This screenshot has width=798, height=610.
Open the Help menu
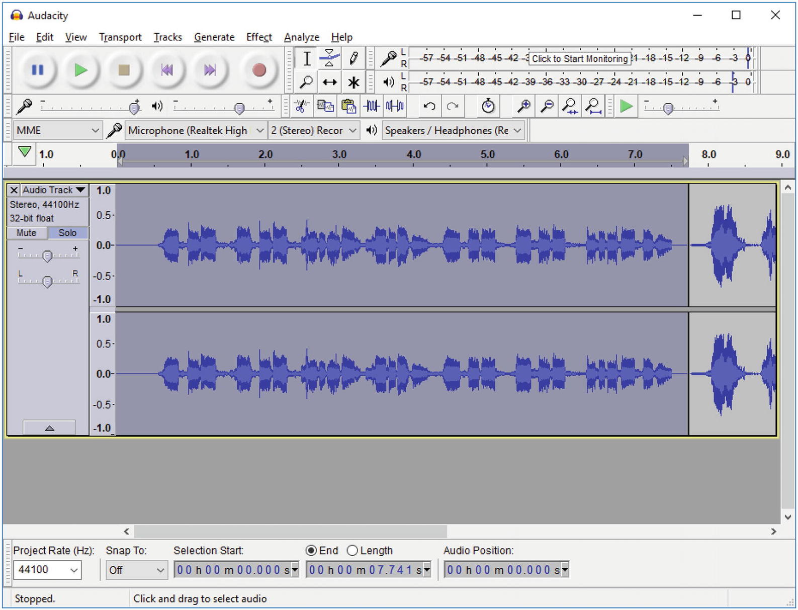[x=342, y=37]
